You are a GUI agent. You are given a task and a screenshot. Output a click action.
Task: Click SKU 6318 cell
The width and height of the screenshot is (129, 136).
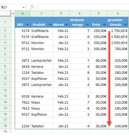pyautogui.click(x=23, y=96)
